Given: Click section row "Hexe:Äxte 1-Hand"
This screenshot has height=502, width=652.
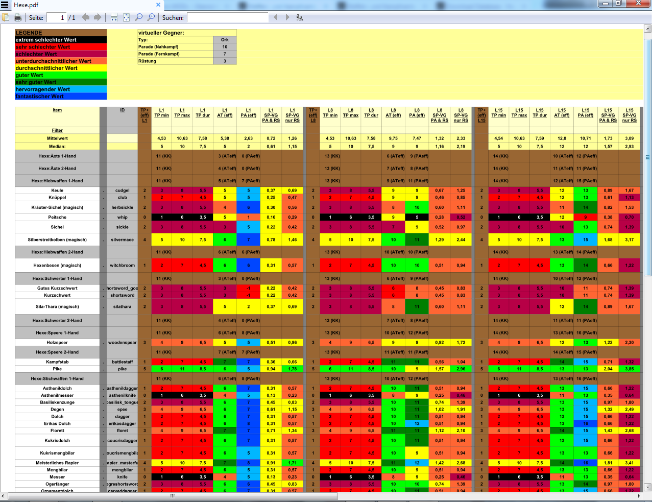Looking at the screenshot, I should (x=57, y=156).
